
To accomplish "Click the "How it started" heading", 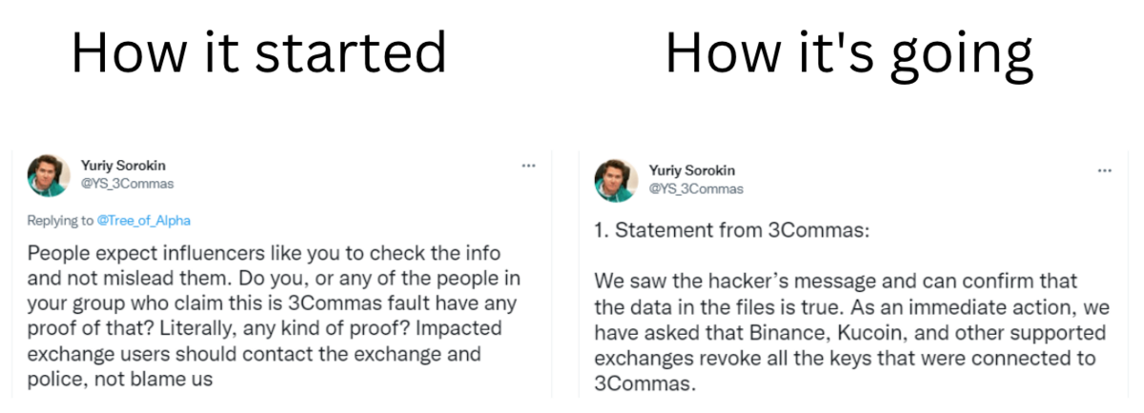I will click(x=258, y=52).
